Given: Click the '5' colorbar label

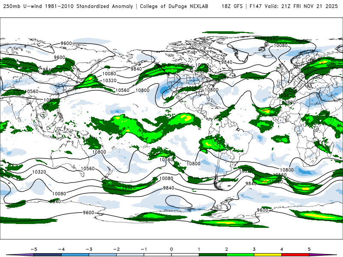Looking at the screenshot, I should pos(309,249).
